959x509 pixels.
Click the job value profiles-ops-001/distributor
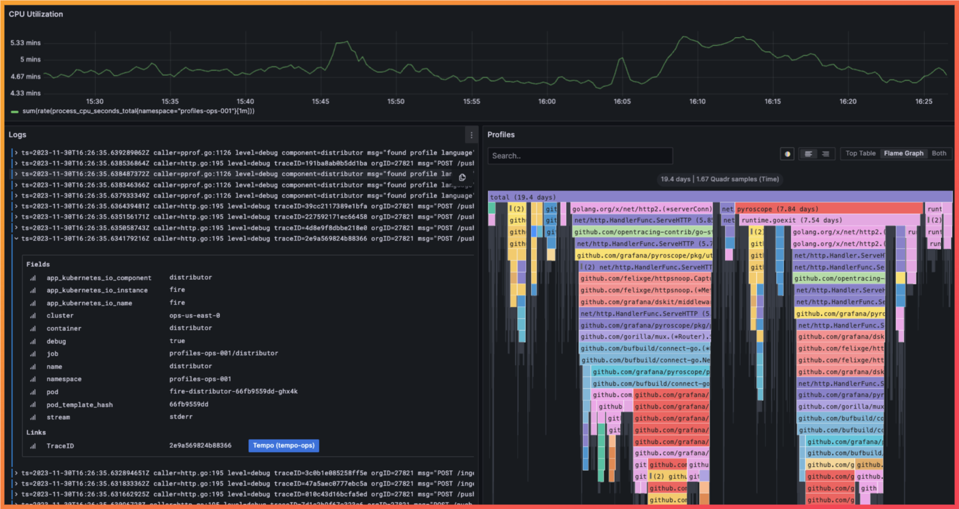(224, 353)
